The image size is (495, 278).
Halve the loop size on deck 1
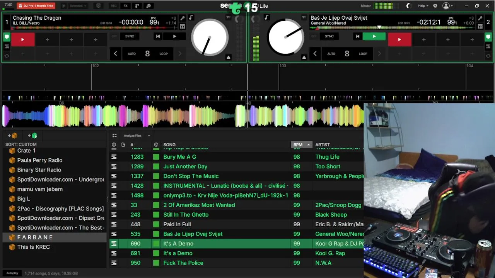pos(115,54)
